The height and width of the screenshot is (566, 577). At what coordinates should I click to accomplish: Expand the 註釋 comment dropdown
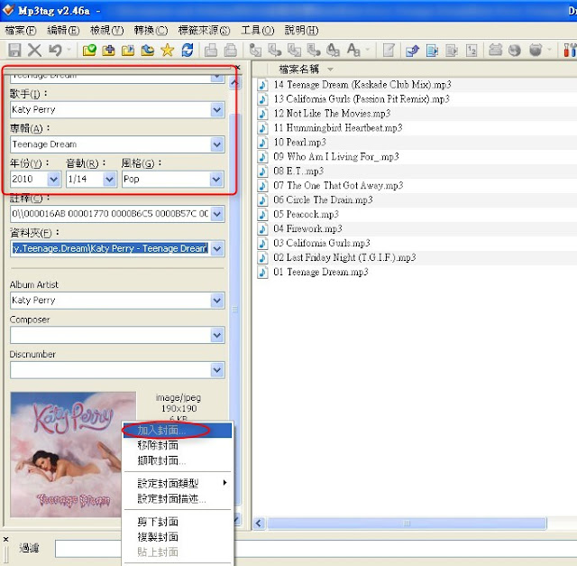(x=217, y=214)
